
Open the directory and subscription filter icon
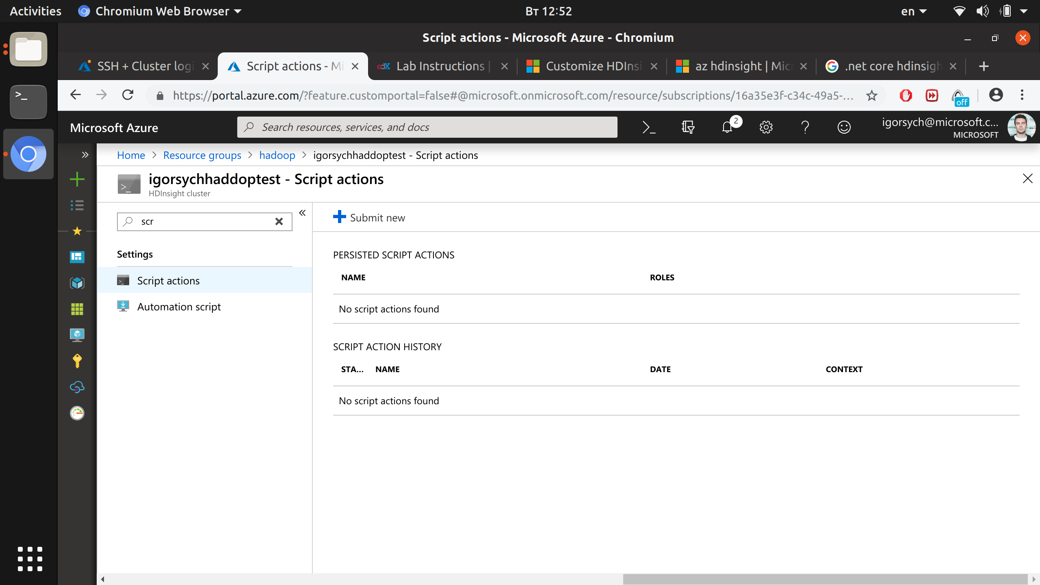[688, 127]
